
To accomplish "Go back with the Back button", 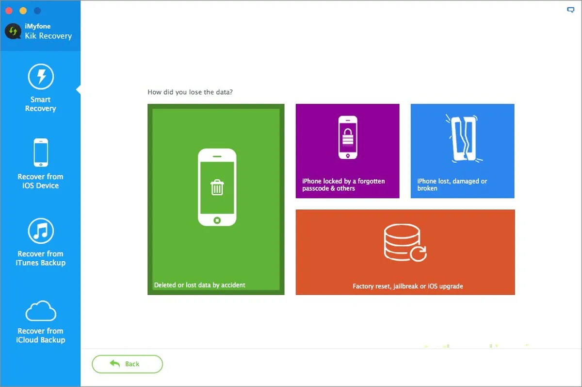I will point(127,364).
